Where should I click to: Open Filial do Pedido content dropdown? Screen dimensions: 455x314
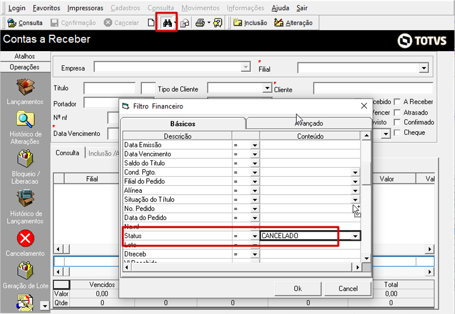click(x=355, y=182)
